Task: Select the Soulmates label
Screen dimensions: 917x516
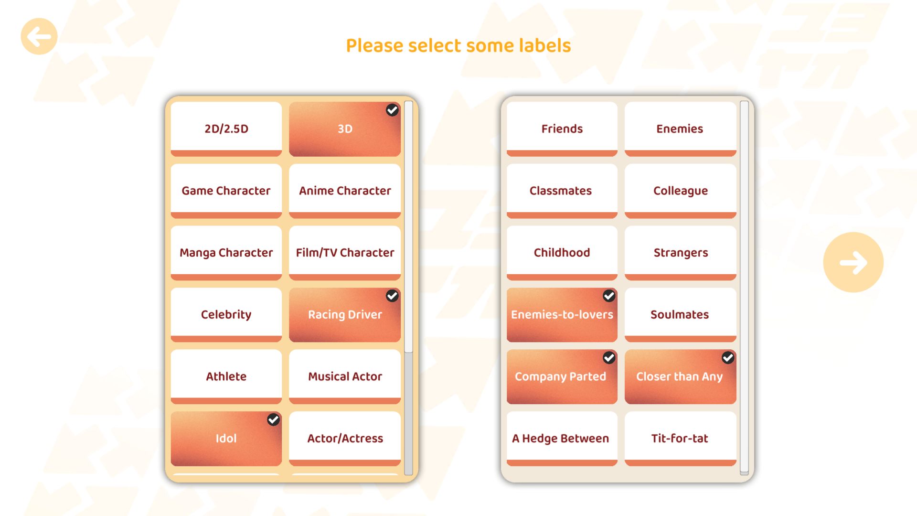Action: (680, 314)
